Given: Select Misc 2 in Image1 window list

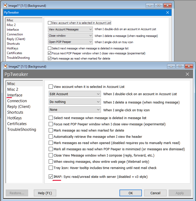Looking at the screenshot, I should coord(24,25).
